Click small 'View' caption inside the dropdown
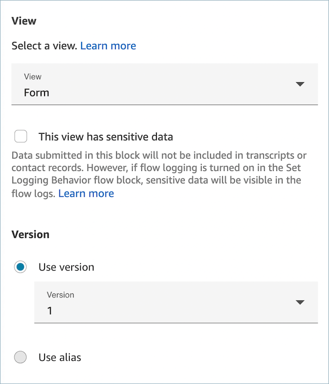Screen dimensions: 329x384 pos(33,77)
